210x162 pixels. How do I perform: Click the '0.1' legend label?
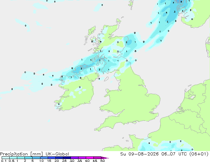pyautogui.click(x=4, y=161)
